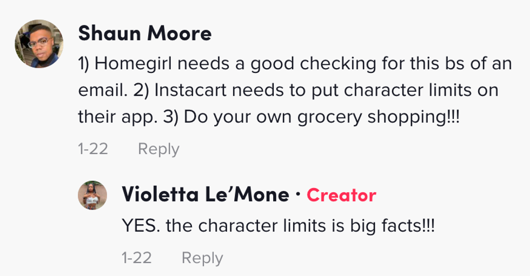
Task: Click the comment line starting "1) Homegirl needs"
Action: point(295,64)
